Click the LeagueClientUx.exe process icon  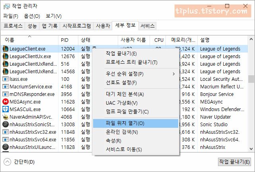click(6, 56)
